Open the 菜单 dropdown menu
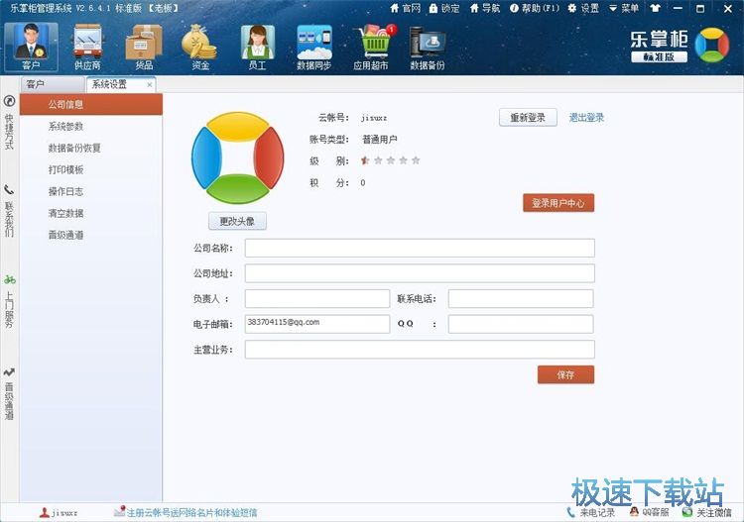 [x=624, y=8]
